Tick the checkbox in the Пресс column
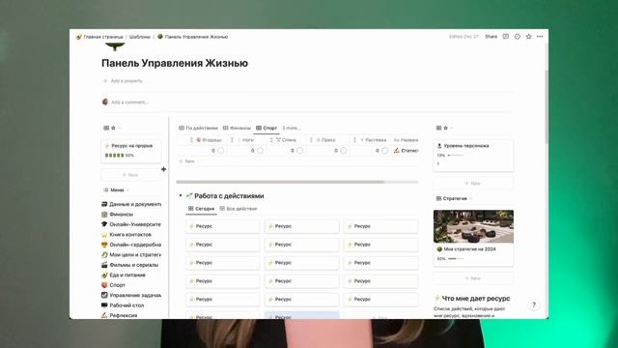The width and height of the screenshot is (618, 348). [344, 151]
